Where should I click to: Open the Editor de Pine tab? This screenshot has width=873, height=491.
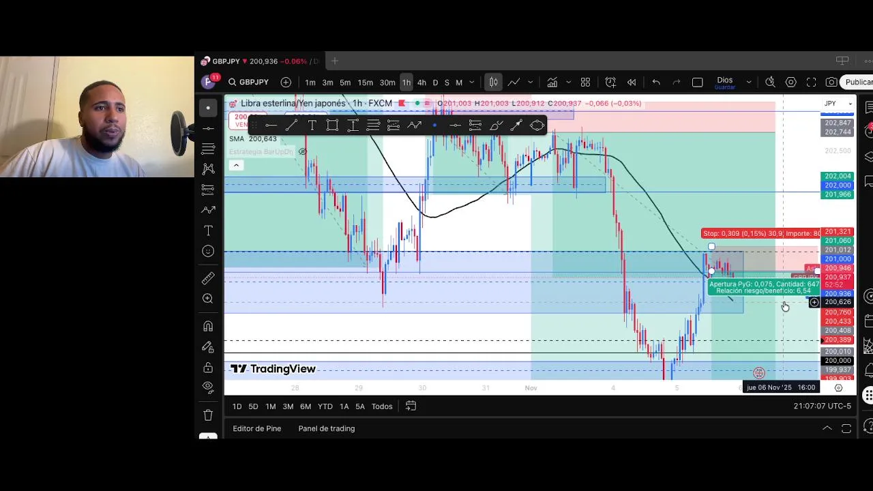point(257,428)
